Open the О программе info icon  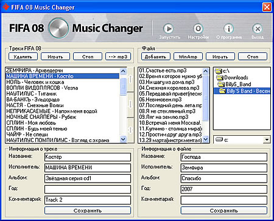[x=228, y=29]
